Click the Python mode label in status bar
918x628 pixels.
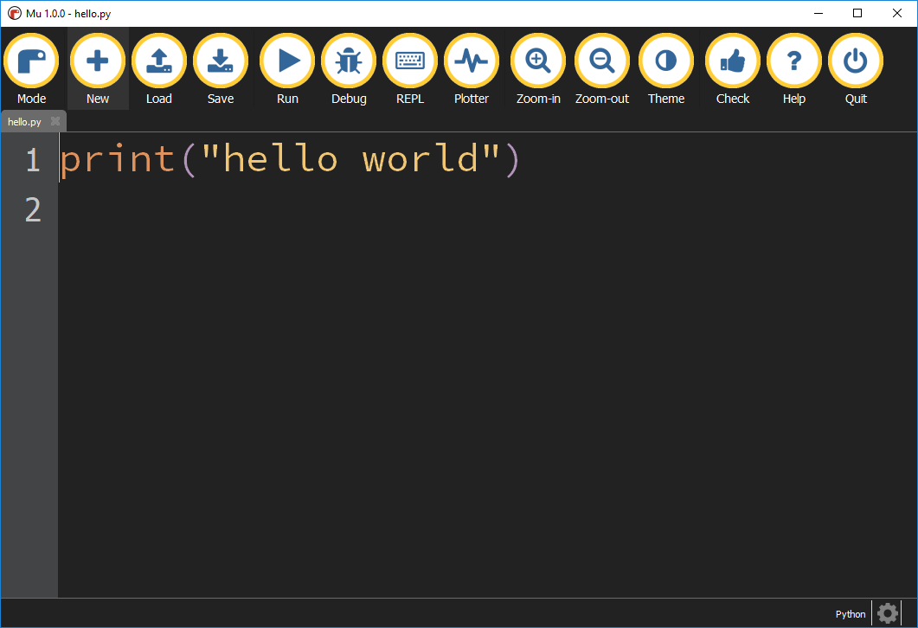(850, 614)
